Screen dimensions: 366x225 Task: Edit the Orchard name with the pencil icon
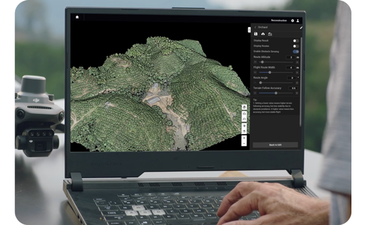tap(301, 28)
